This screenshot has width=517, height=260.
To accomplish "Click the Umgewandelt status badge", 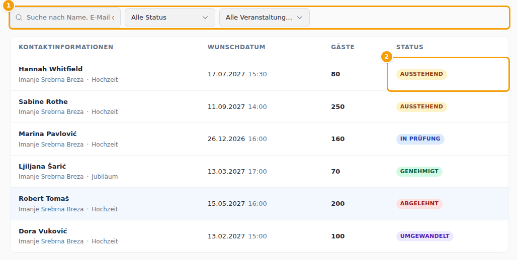I will 424,236.
